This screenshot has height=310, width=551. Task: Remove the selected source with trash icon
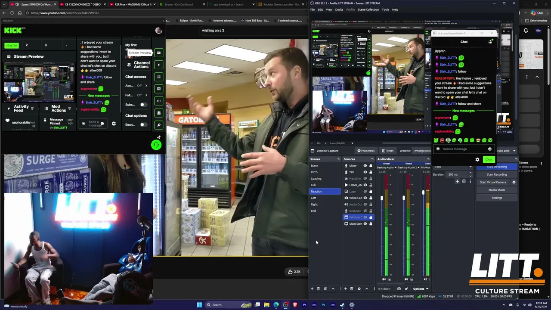pos(352,289)
